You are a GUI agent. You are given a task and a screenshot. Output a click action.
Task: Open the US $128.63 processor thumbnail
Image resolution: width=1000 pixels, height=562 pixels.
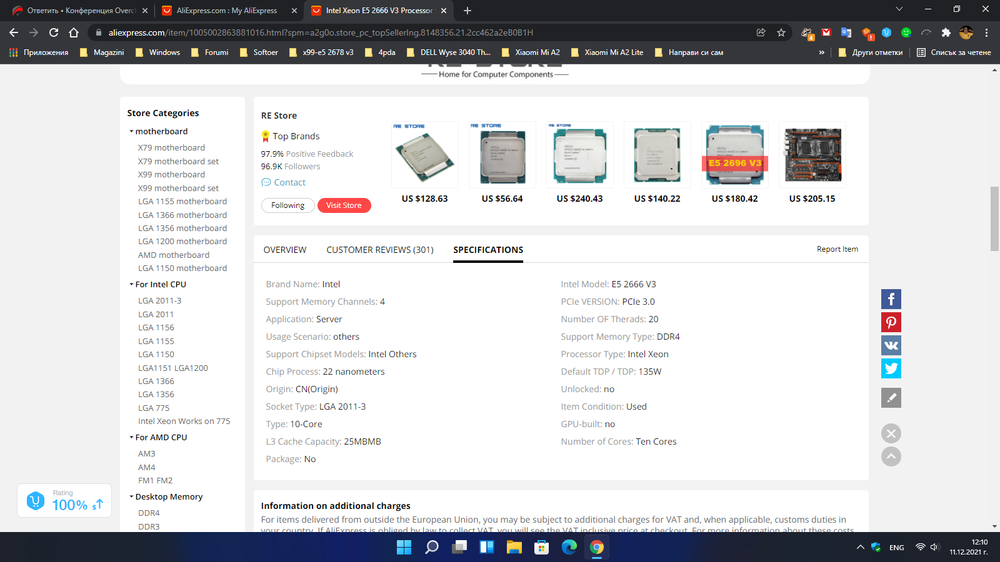coord(425,155)
